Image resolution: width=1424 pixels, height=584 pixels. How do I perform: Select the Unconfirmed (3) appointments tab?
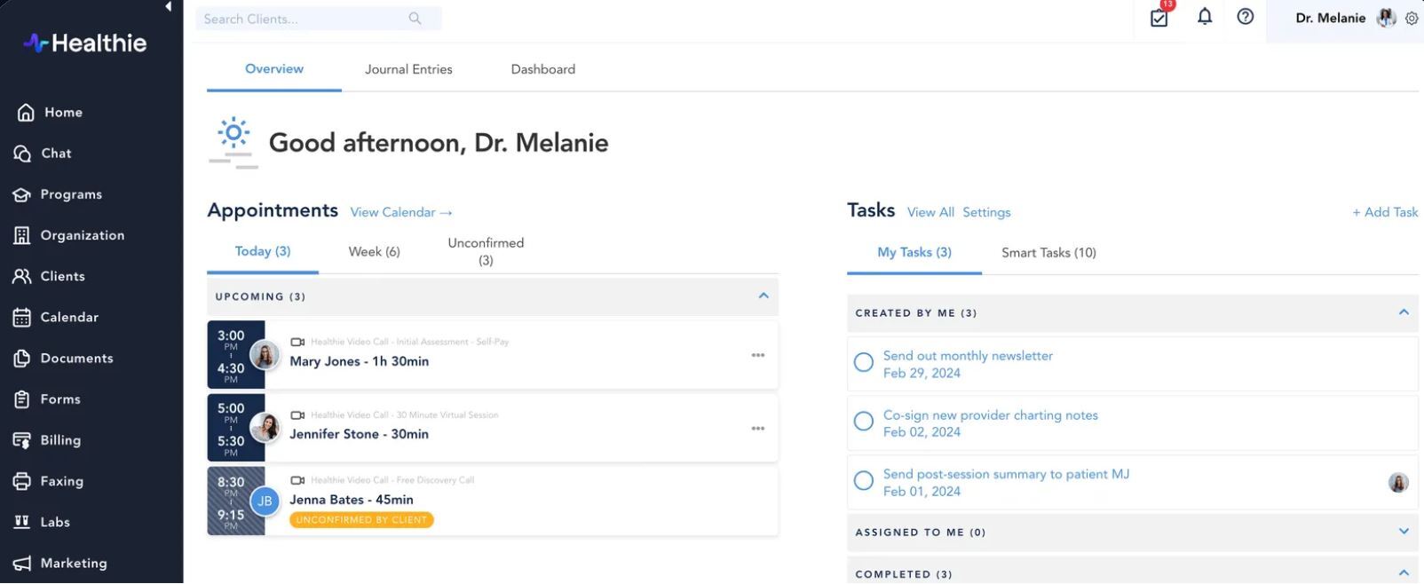coord(486,252)
